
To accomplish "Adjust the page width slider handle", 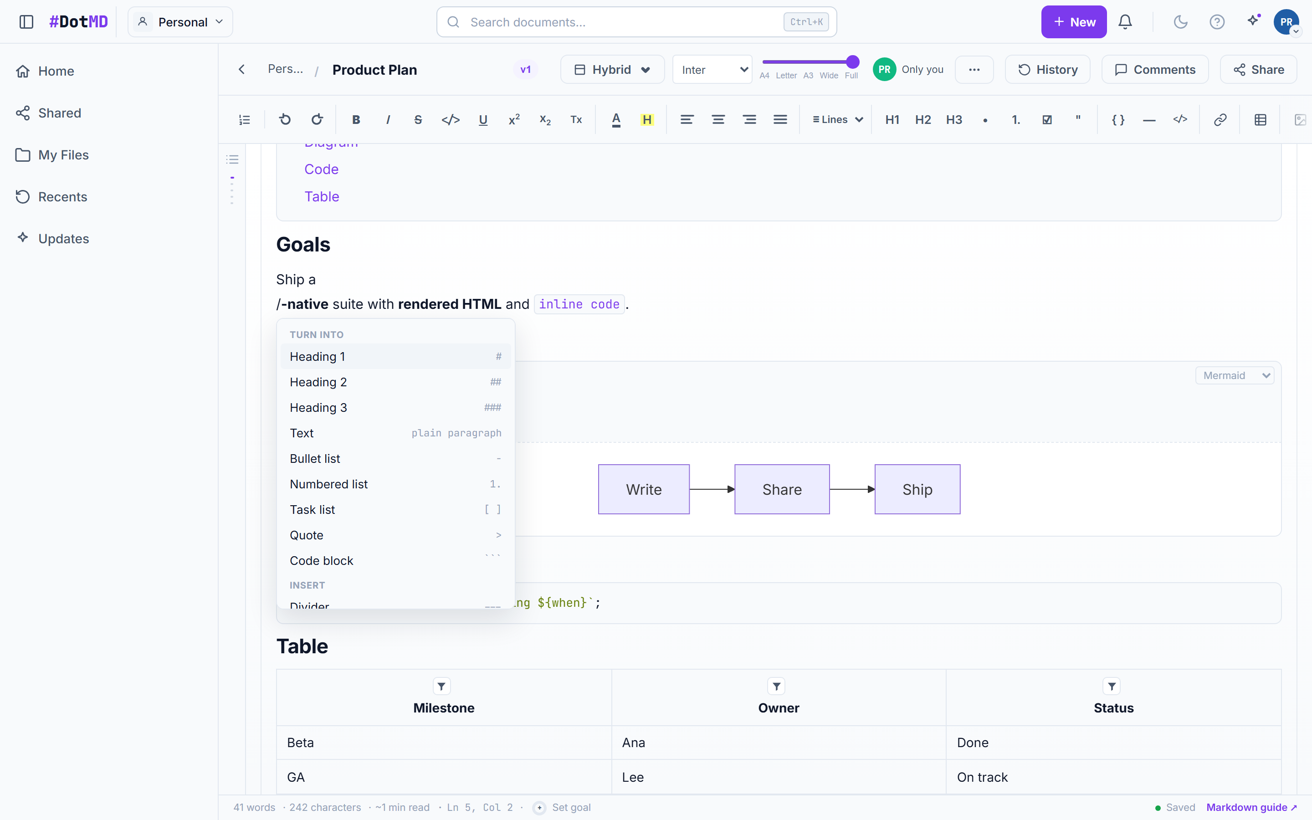I will click(x=852, y=62).
